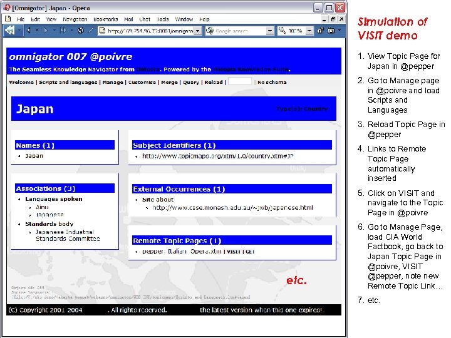The height and width of the screenshot is (338, 451).
Task: Click the Ontopia link in header
Action: (x=148, y=69)
